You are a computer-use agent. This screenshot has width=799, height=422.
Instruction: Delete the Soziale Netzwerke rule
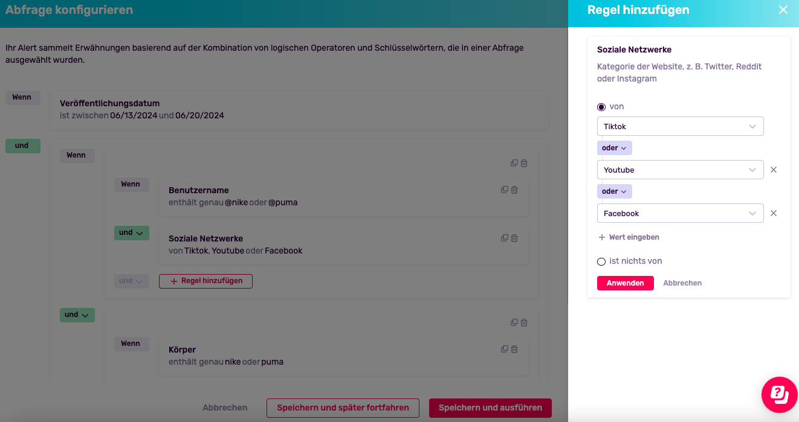click(x=514, y=238)
